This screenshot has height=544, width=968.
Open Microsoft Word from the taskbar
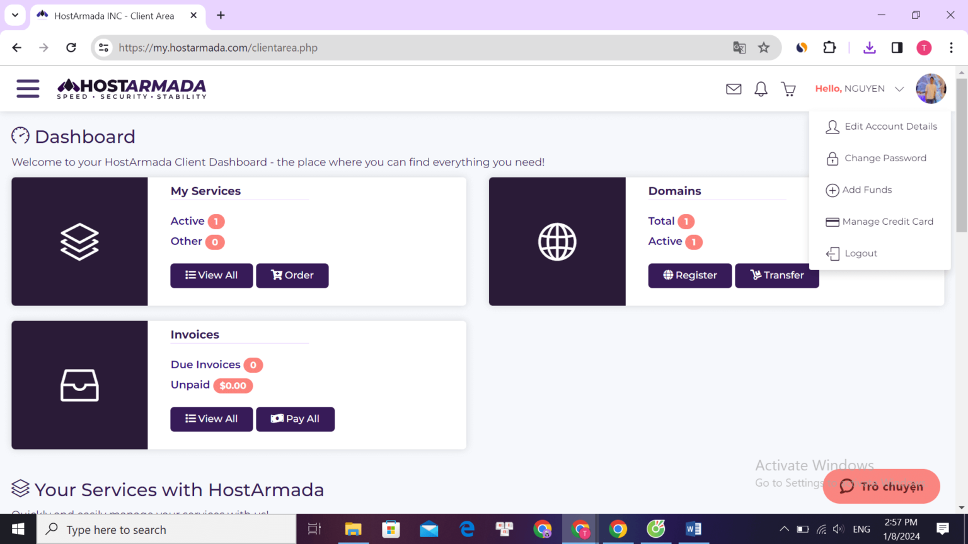click(x=693, y=529)
